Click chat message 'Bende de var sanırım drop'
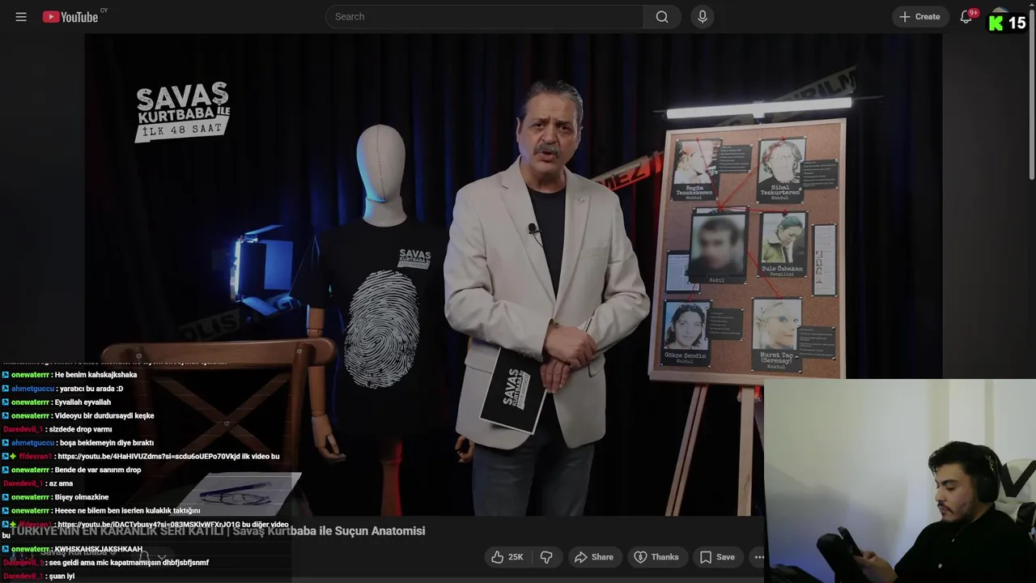1036x583 pixels. [98, 470]
